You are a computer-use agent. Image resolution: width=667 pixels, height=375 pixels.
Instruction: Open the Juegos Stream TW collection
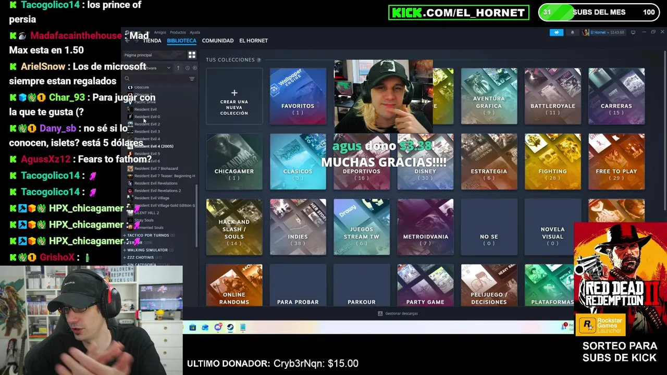(x=362, y=227)
